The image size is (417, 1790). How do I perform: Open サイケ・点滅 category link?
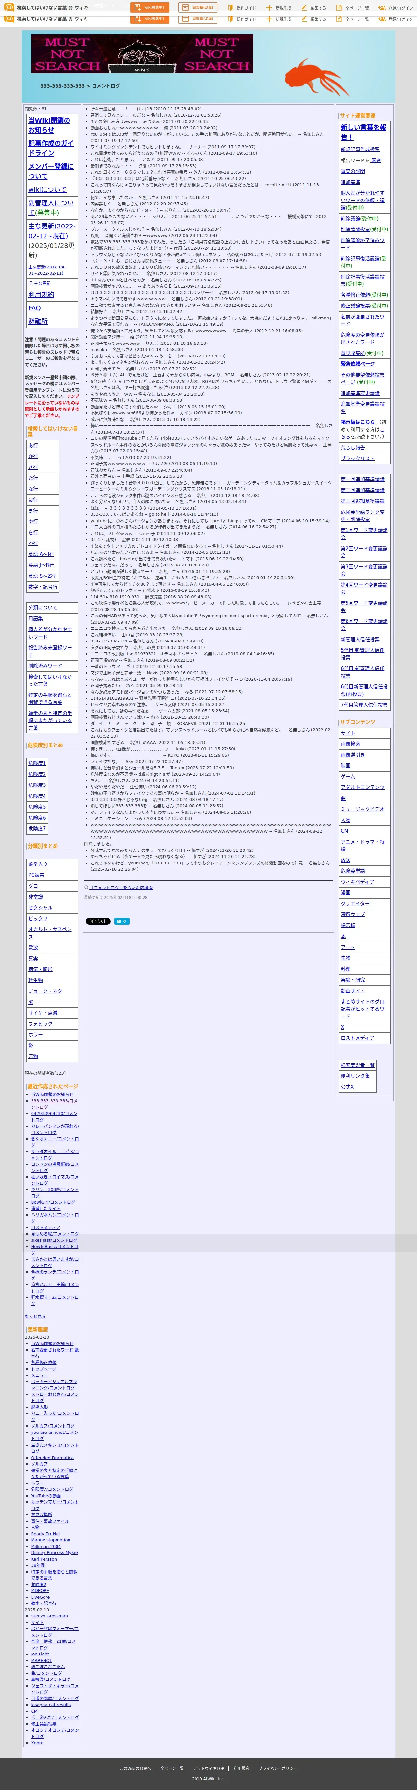tap(43, 1012)
